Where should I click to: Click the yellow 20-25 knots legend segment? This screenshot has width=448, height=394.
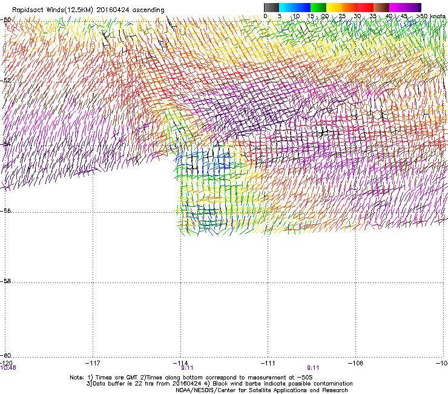(x=334, y=7)
